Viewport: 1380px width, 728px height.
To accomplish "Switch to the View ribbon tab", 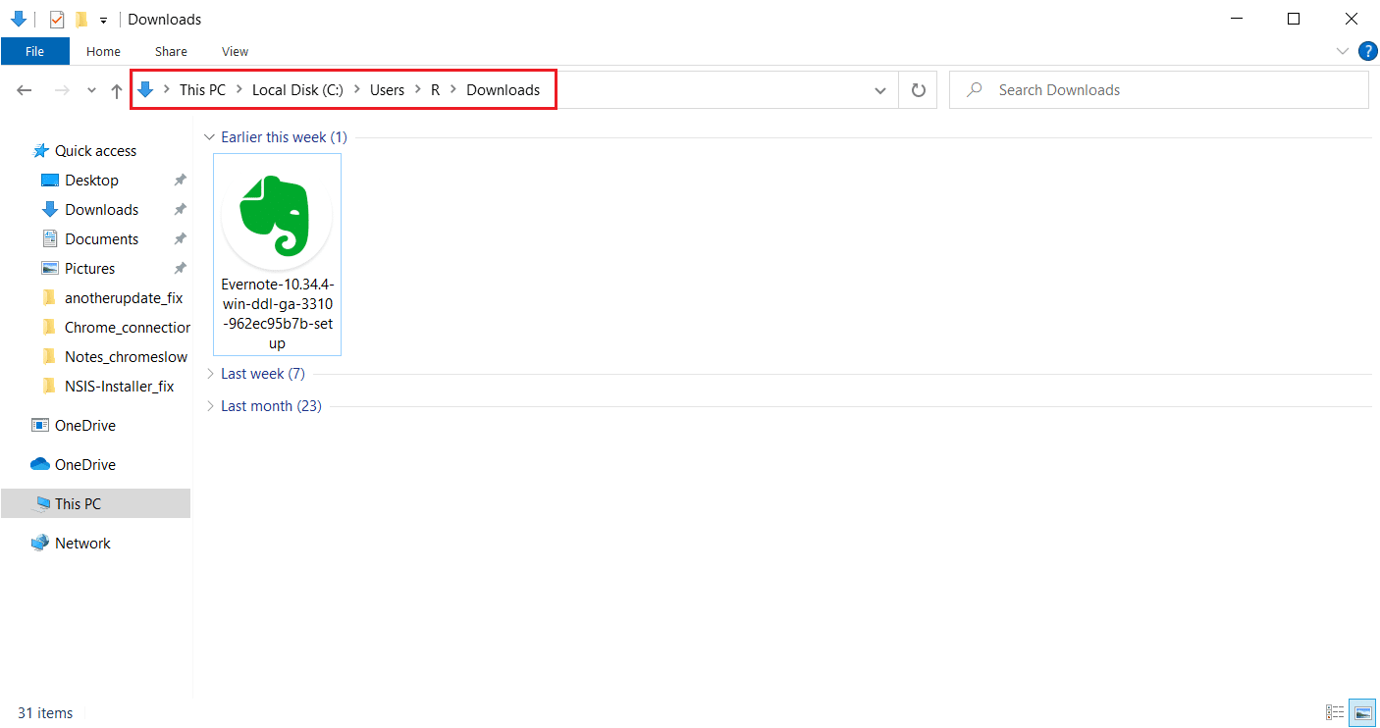I will click(x=235, y=51).
